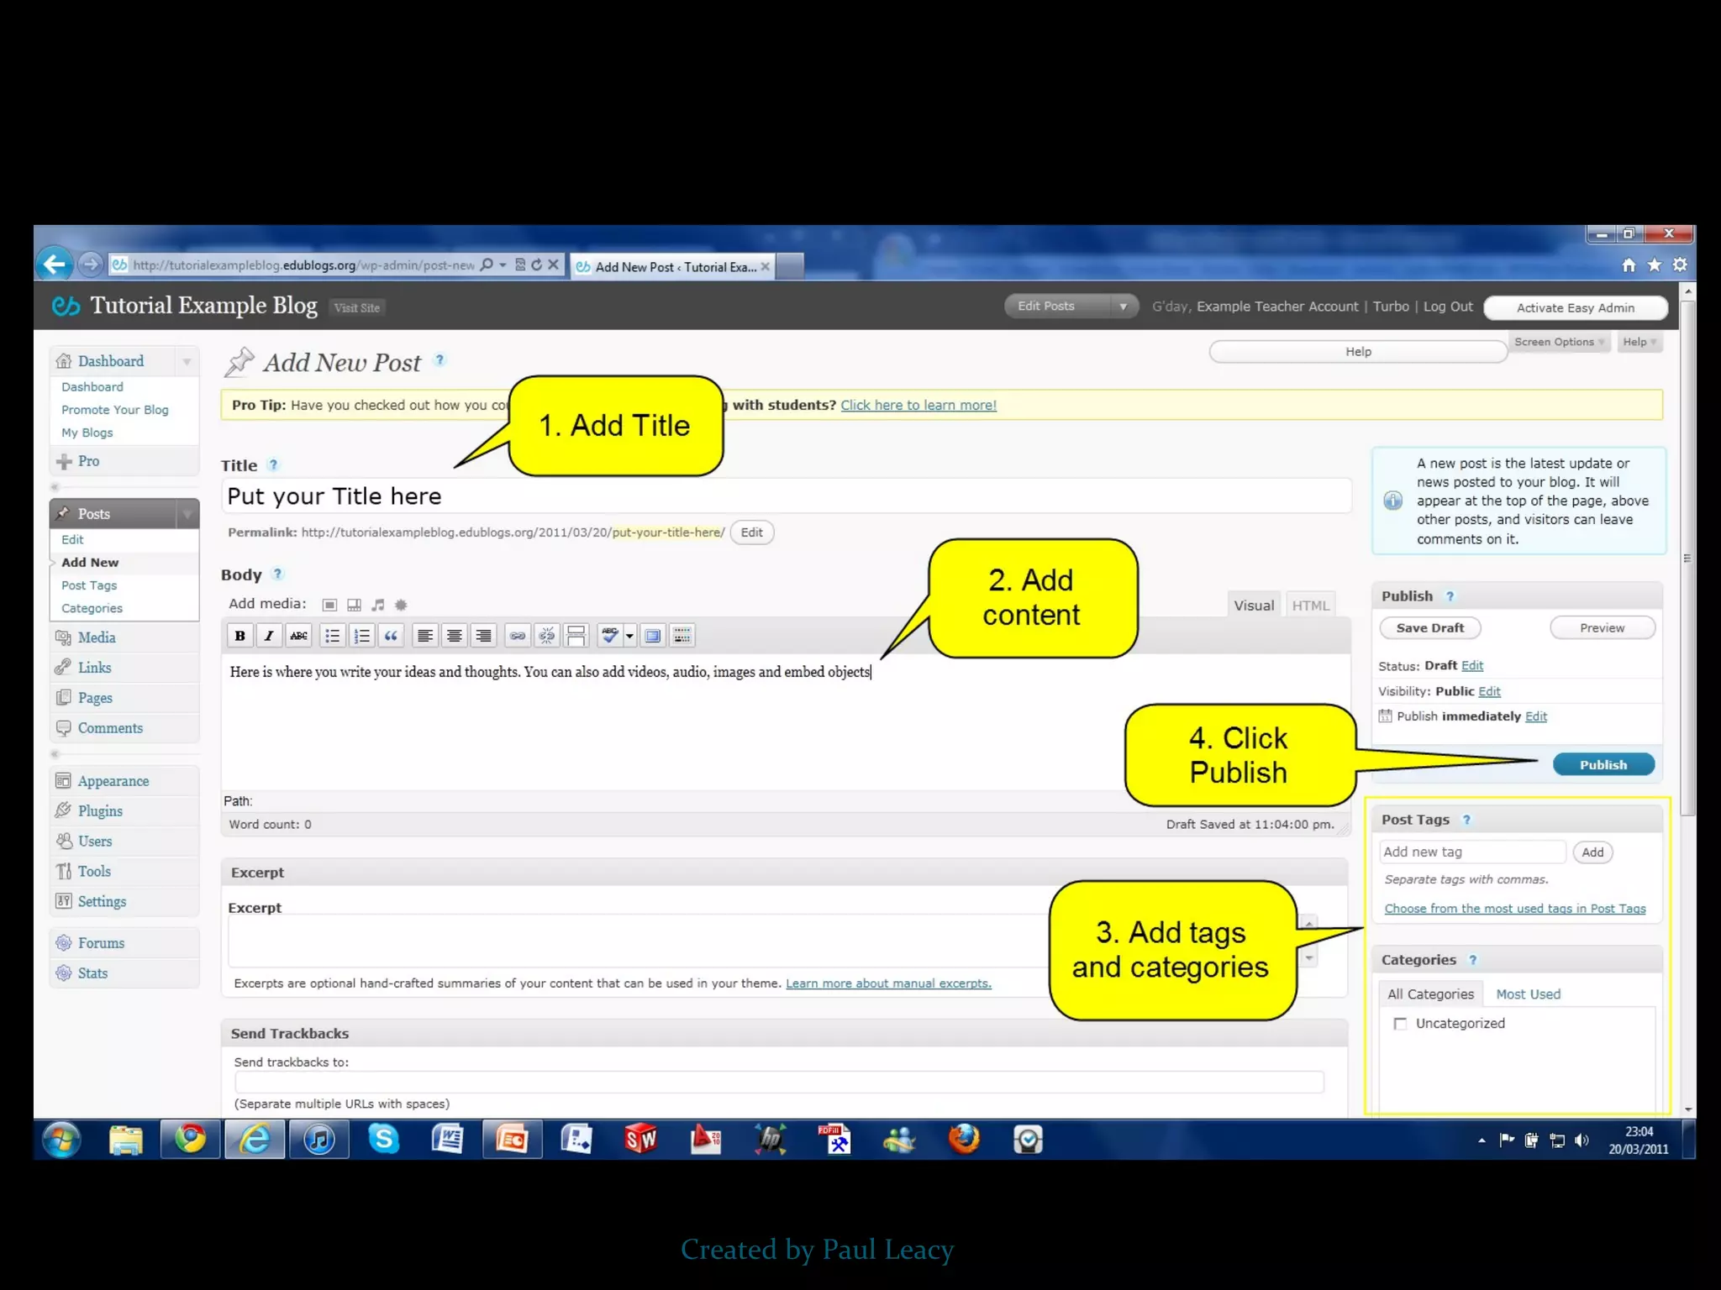Click the Add new tag input field
The width and height of the screenshot is (1721, 1290).
(1472, 852)
